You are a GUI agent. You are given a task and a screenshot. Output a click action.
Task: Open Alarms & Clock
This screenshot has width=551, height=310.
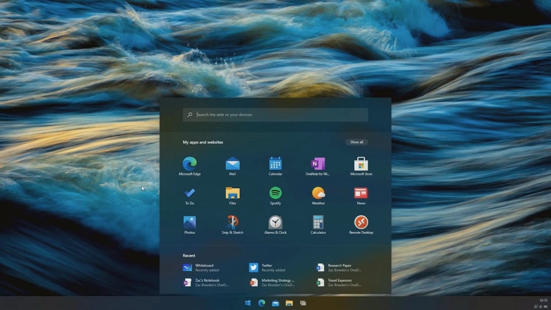(275, 222)
